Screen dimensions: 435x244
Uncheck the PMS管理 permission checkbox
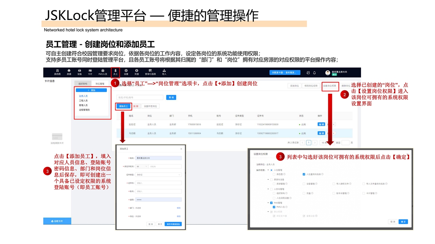point(271,203)
